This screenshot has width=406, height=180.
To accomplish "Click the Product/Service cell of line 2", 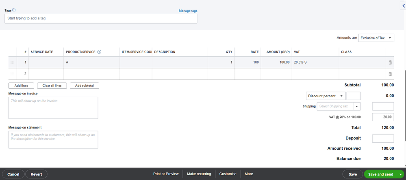I will [92, 74].
